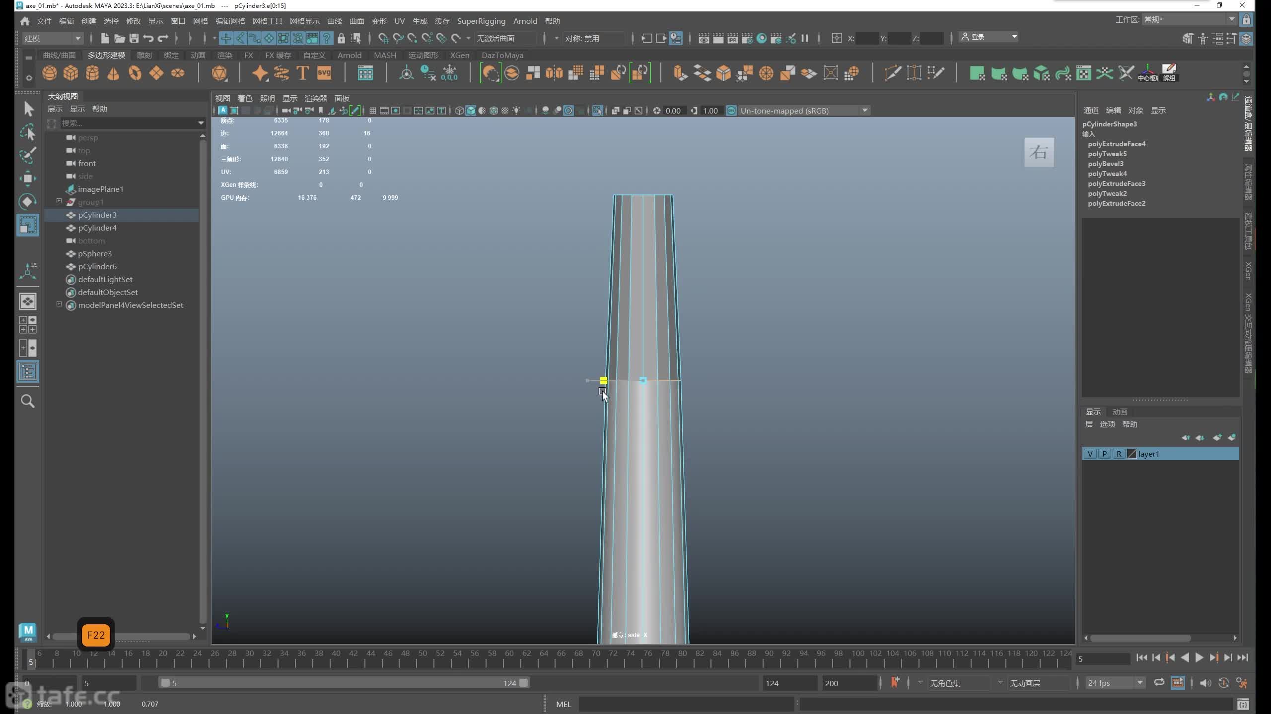
Task: Toggle the lock selection icon
Action: (341, 38)
